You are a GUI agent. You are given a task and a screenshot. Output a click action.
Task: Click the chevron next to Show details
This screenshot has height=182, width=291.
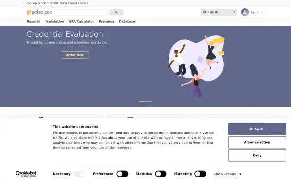pos(240,174)
